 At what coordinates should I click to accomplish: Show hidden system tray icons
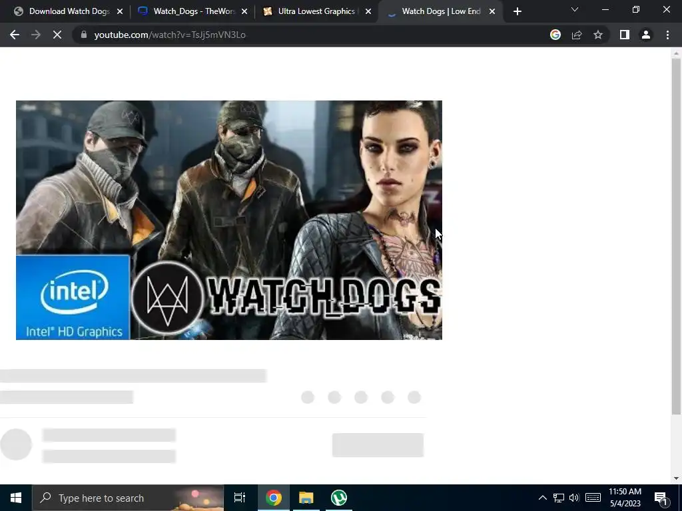tap(542, 498)
